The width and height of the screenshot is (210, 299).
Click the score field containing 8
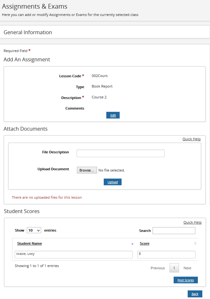pos(166,254)
